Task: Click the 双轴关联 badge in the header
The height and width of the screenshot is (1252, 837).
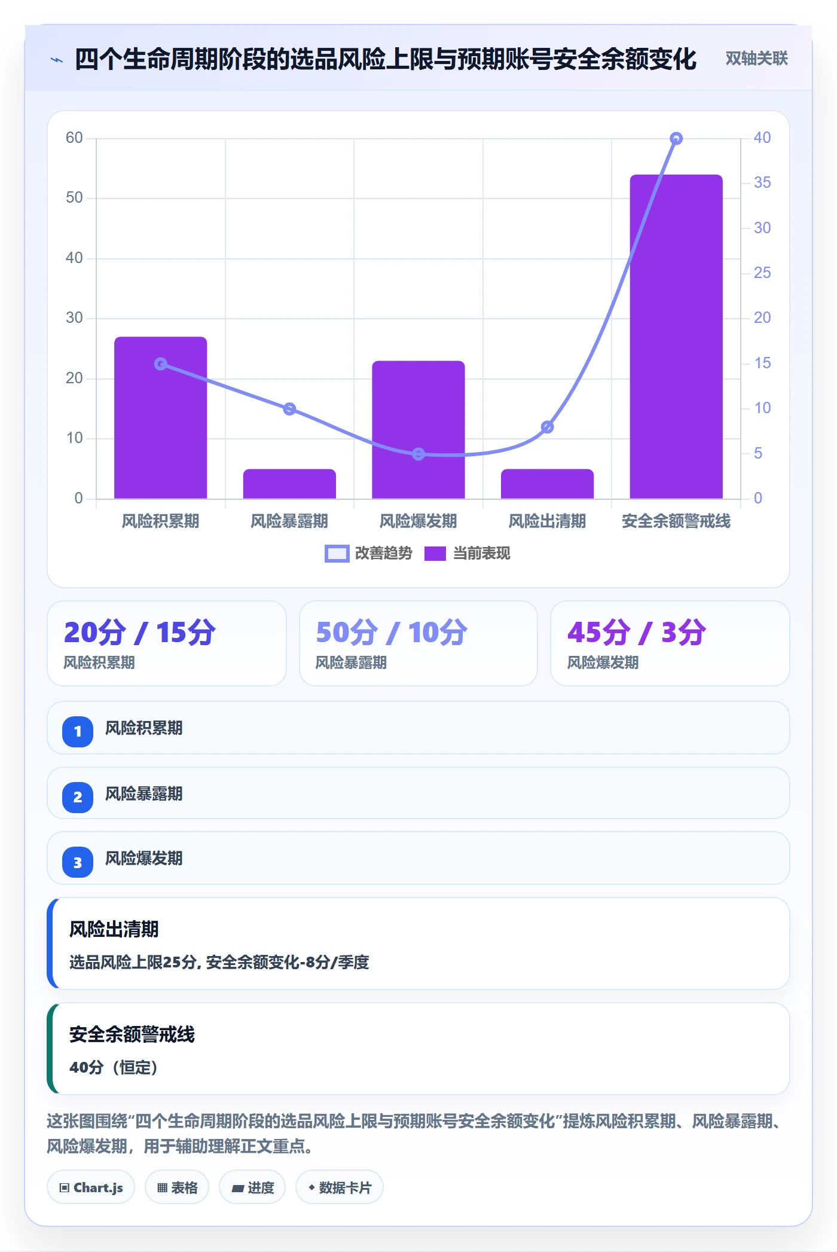Action: (x=756, y=59)
